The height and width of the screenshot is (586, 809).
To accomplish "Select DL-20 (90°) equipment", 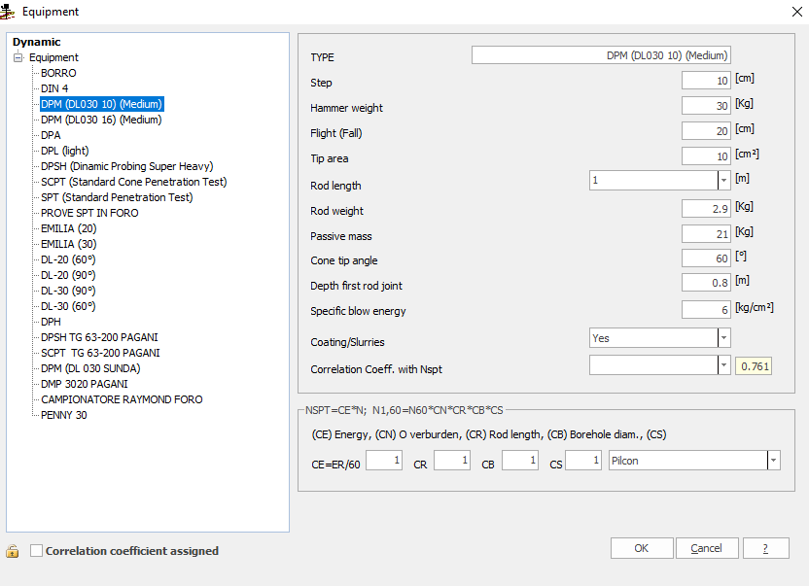I will point(68,275).
